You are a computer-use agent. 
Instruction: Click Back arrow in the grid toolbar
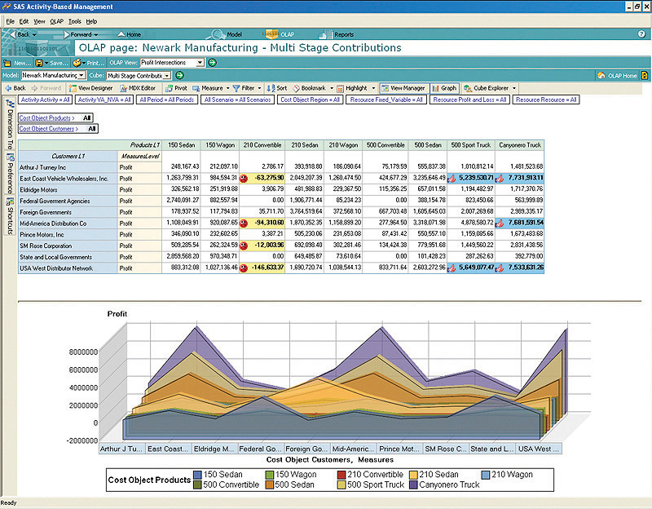pyautogui.click(x=15, y=88)
